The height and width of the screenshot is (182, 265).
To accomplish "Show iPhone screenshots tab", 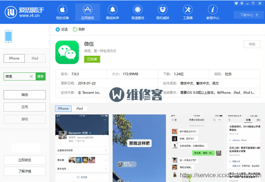I will pyautogui.click(x=63, y=109).
